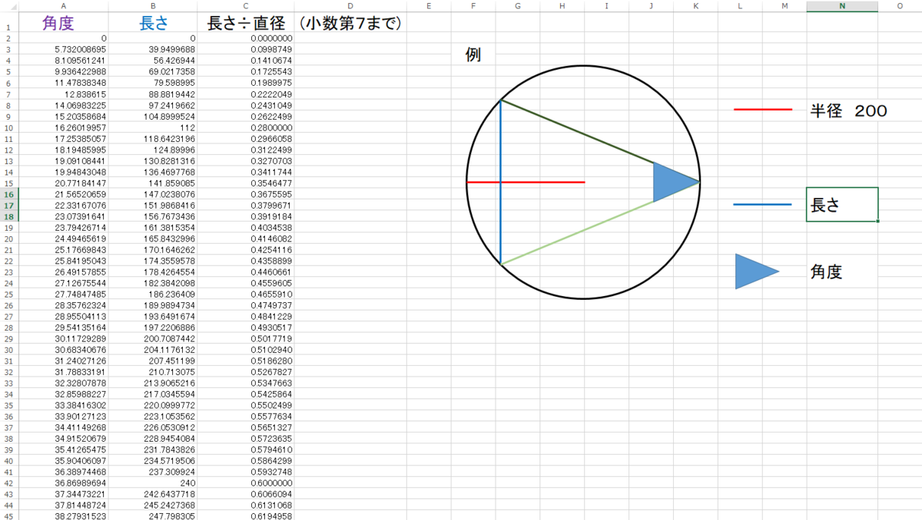Click cell with value 36.86989694
Screen dimensions: 922x520
coord(63,483)
